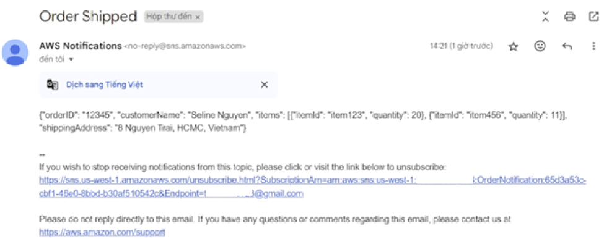Click the Hộp thư đến label chip

(173, 17)
